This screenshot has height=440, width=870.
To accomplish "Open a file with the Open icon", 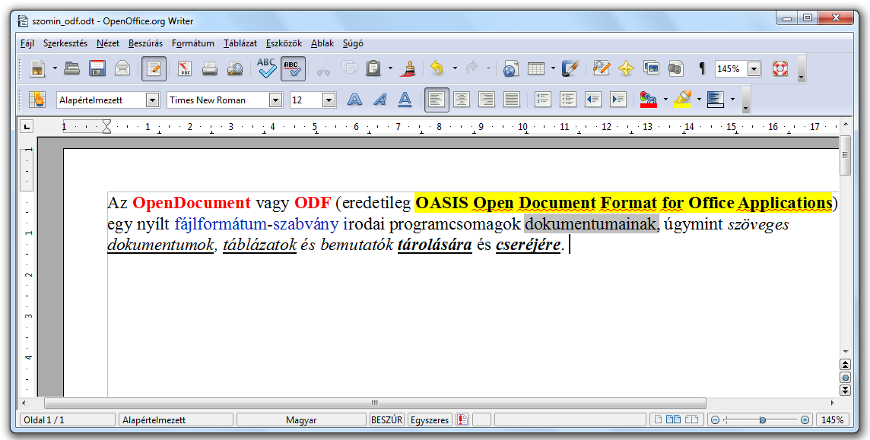I will pyautogui.click(x=72, y=68).
